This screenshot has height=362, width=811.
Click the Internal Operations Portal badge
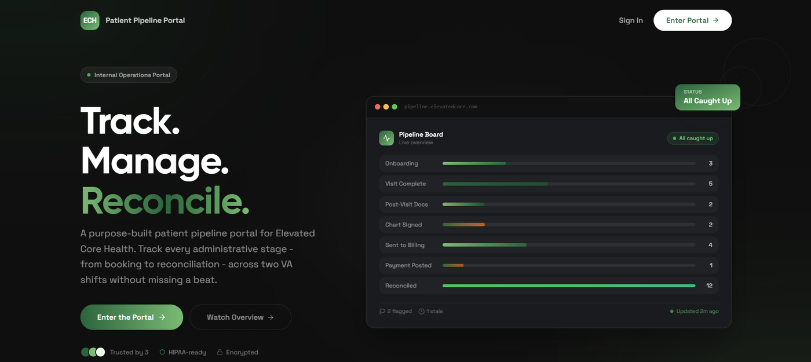pyautogui.click(x=129, y=75)
